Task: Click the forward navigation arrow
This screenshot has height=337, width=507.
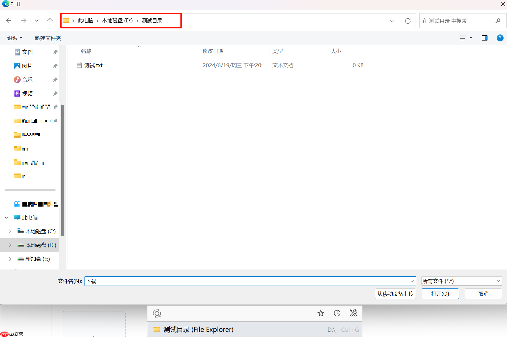Action: (24, 20)
